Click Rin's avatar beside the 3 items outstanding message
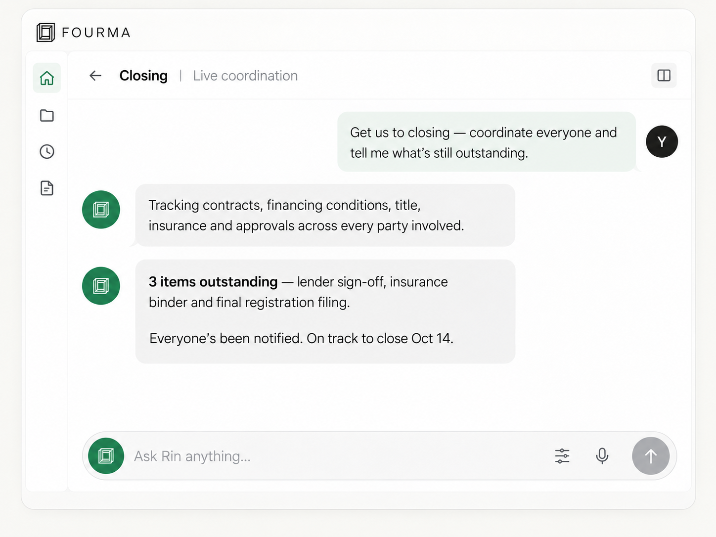The width and height of the screenshot is (716, 537). [101, 286]
